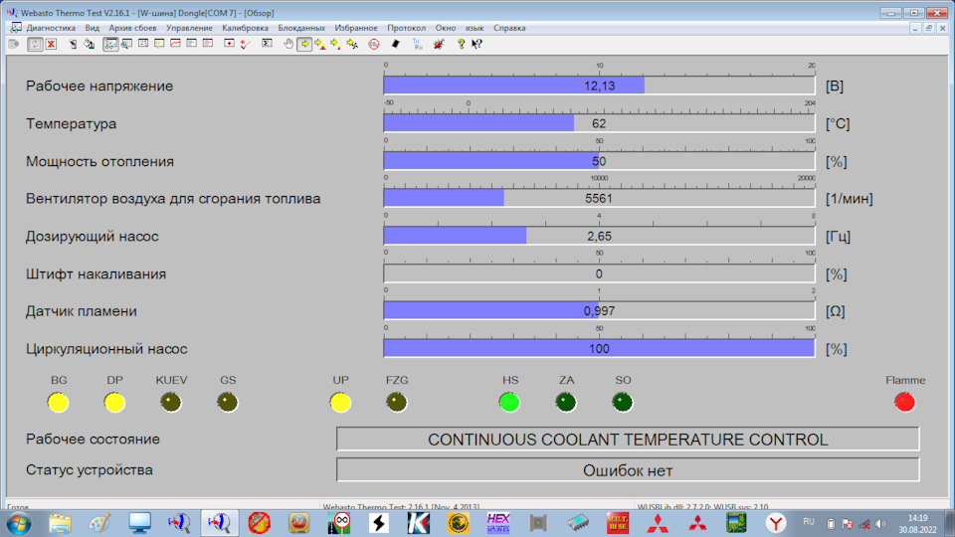Click the CONTINUOUS COOLANT TEMPERATURE CONTROL state field
The width and height of the screenshot is (955, 537).
pyautogui.click(x=628, y=439)
